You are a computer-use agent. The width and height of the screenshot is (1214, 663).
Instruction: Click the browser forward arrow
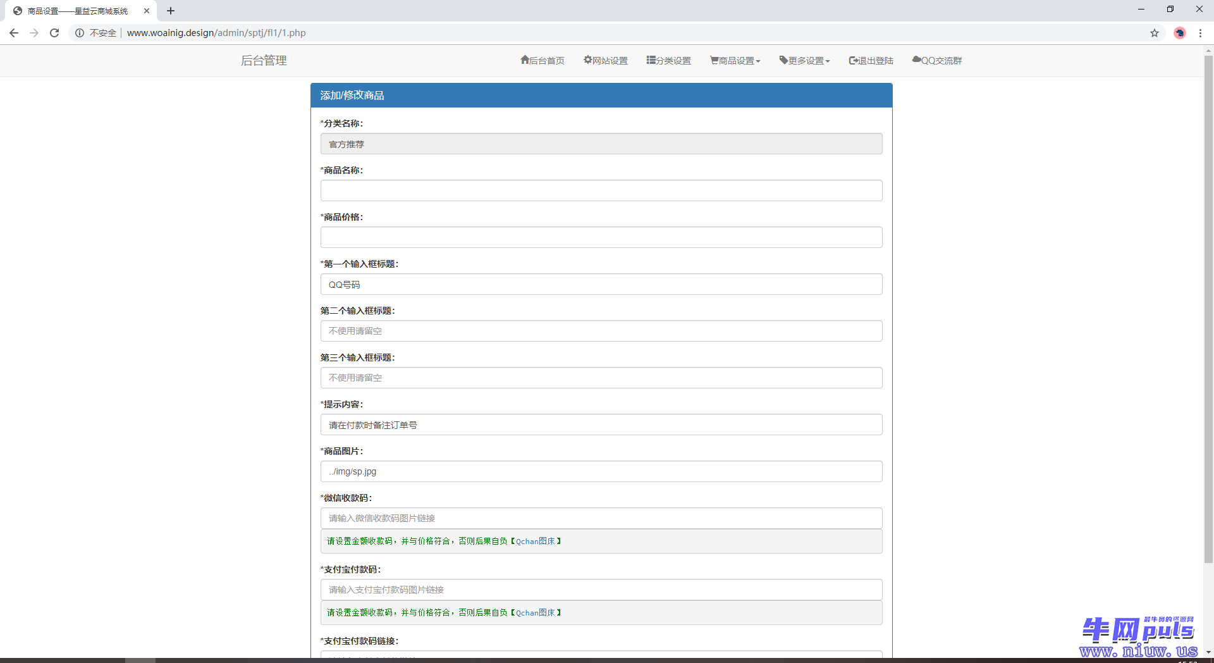click(34, 33)
